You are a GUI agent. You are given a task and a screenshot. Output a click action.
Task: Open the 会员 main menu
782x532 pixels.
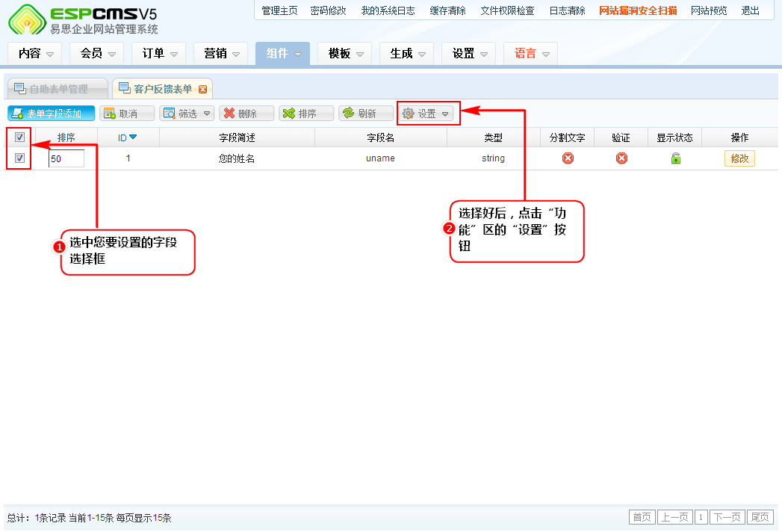97,53
